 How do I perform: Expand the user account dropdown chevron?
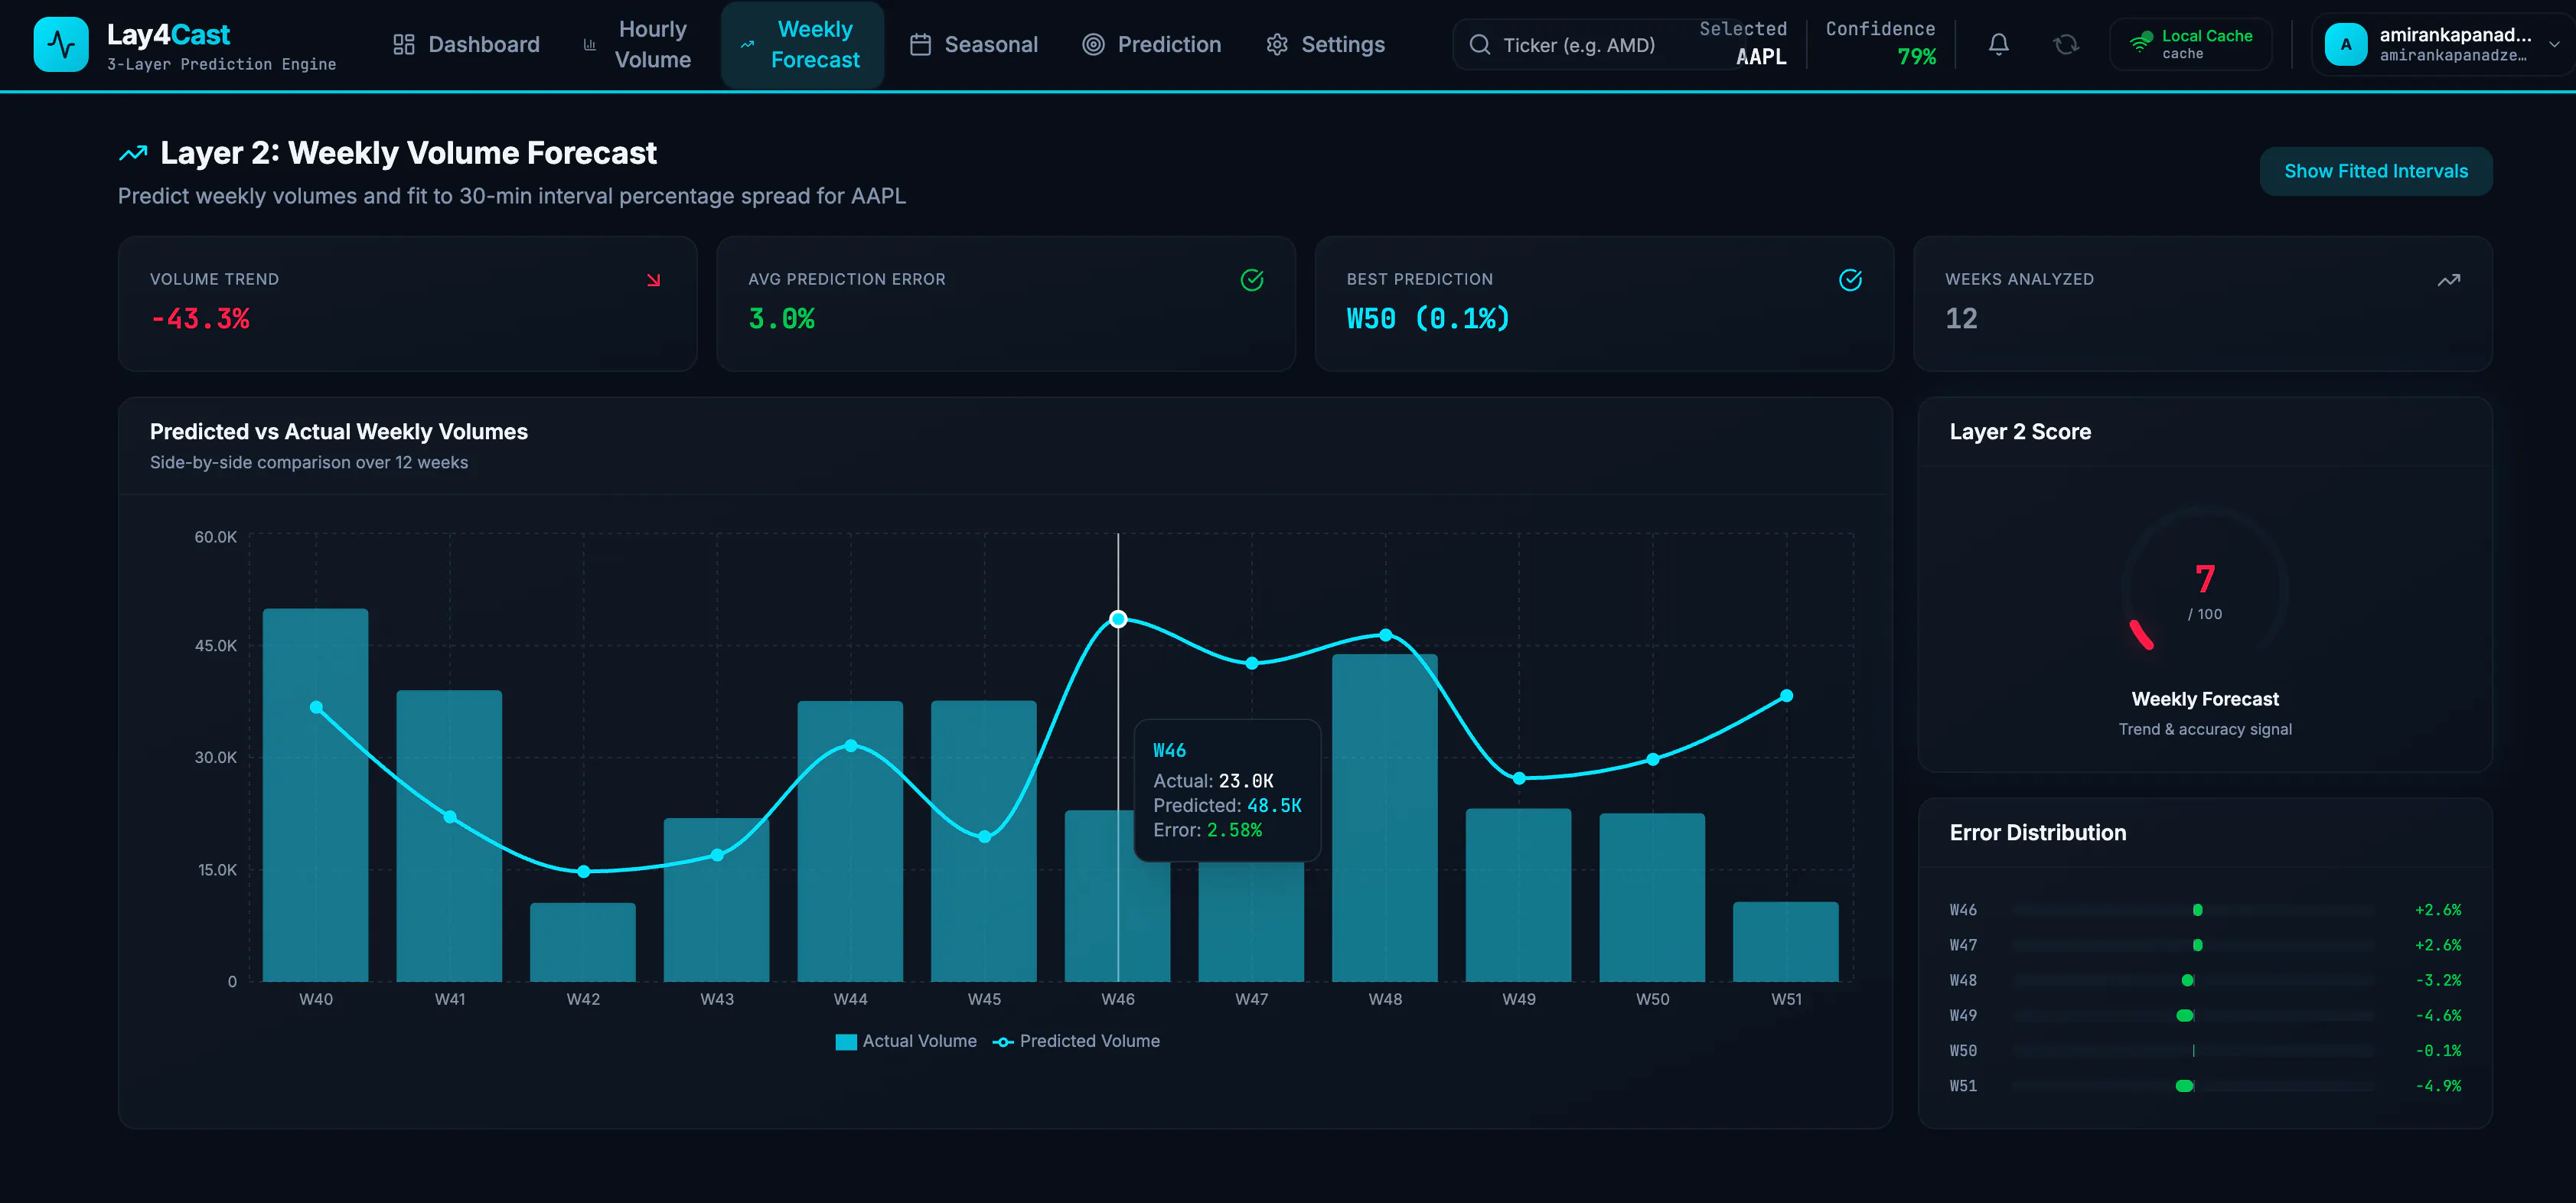tap(2554, 45)
